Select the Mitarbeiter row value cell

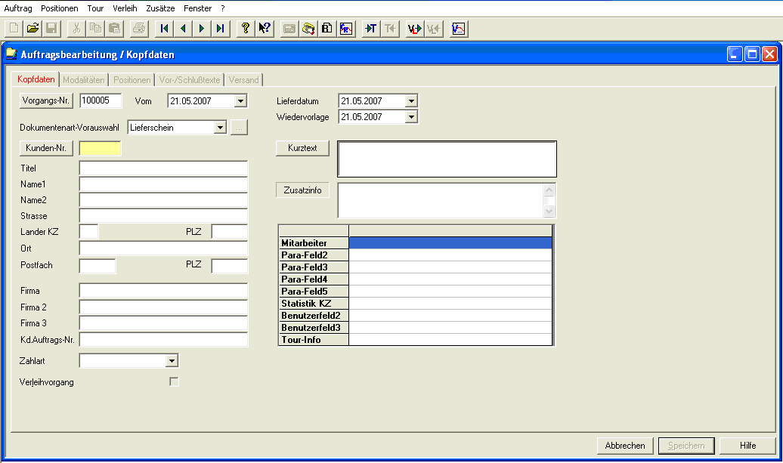point(450,243)
